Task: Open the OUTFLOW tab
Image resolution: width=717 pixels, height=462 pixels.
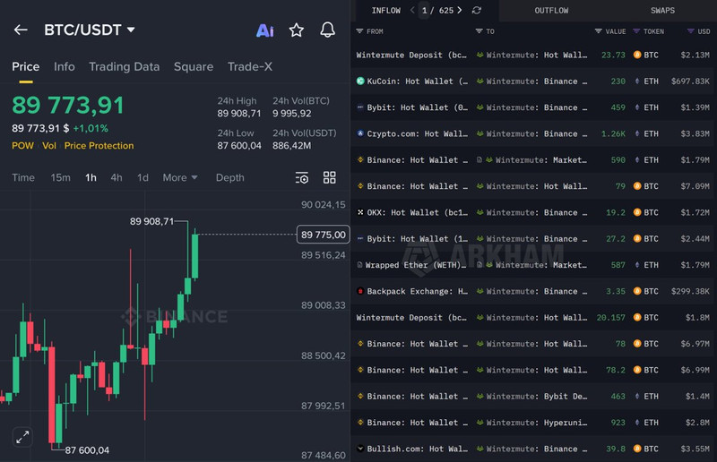Action: [551, 11]
